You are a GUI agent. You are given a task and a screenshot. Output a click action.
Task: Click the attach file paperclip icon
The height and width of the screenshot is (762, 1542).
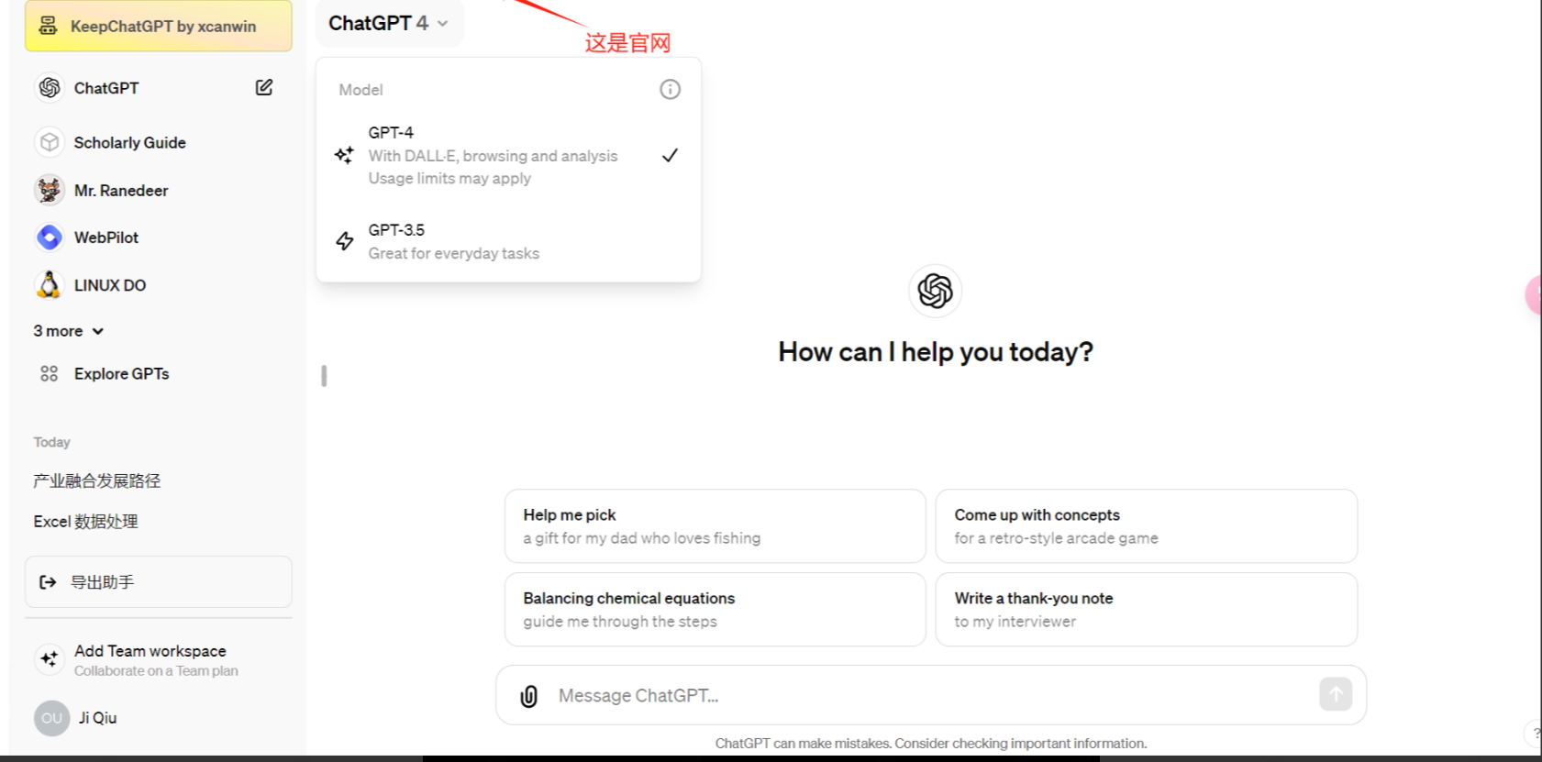click(x=529, y=696)
